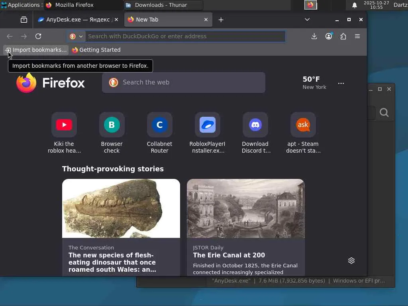
Task: Open the Download Discord shortcut tile
Action: coord(255,133)
